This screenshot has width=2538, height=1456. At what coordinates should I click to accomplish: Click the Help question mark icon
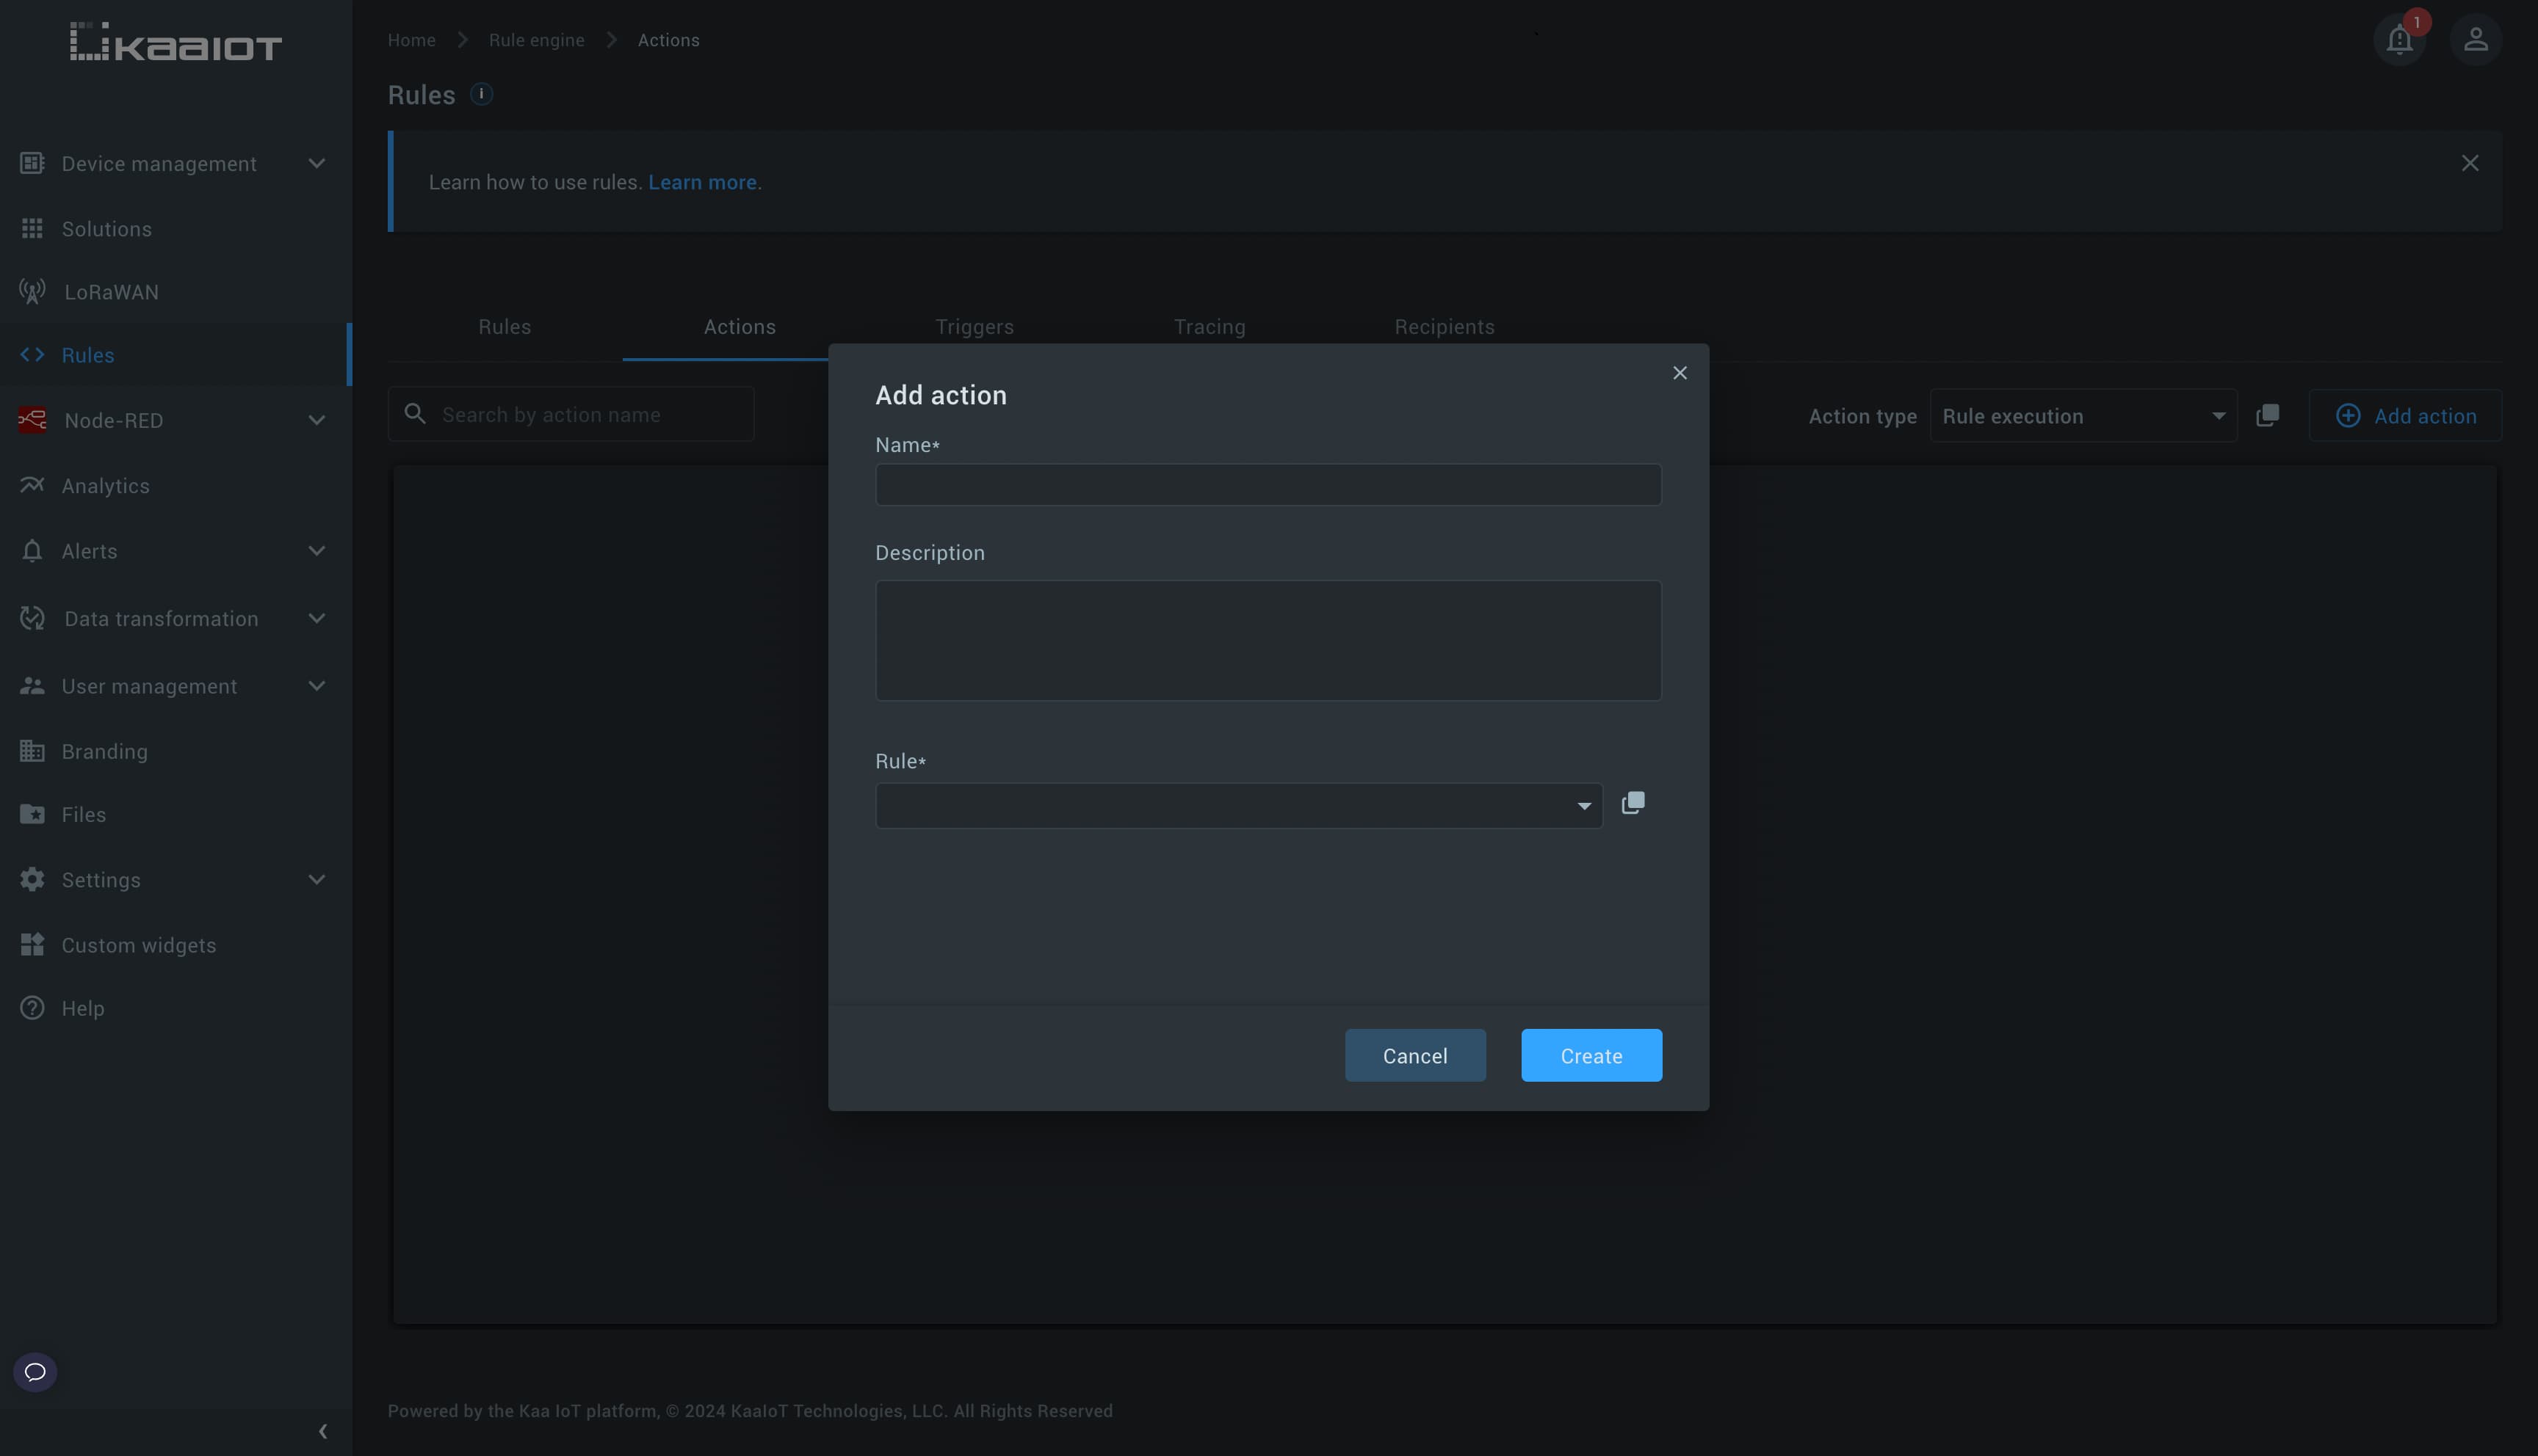32,1008
